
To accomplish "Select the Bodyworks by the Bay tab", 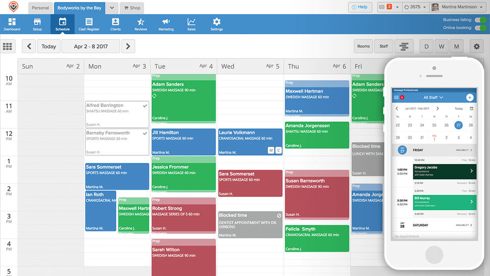I will [80, 8].
